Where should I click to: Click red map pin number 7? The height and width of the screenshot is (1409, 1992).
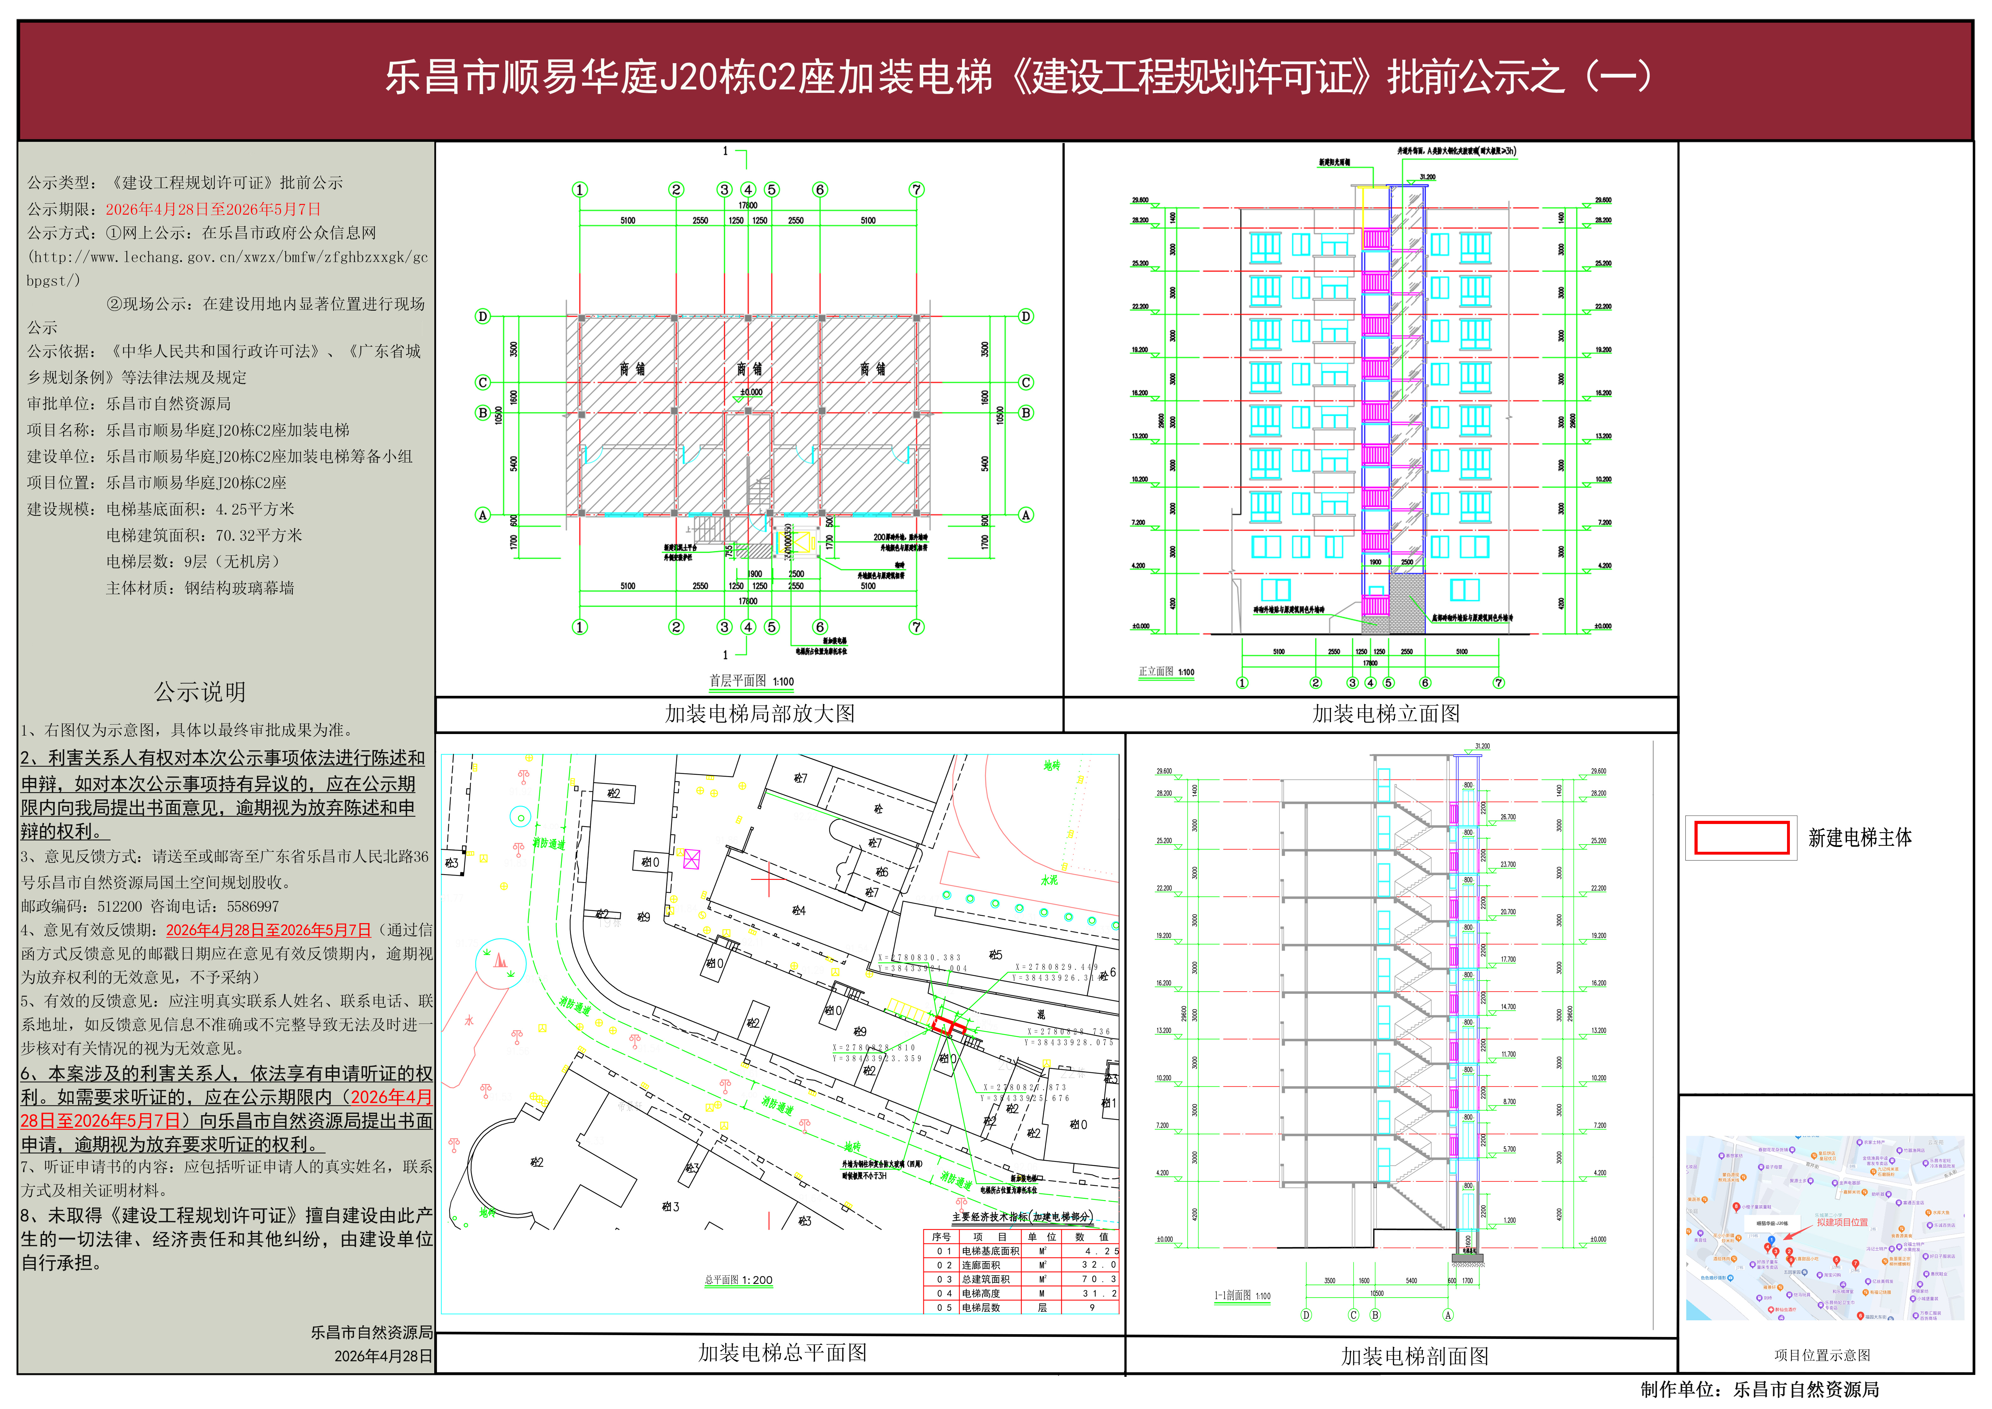tap(1856, 1263)
